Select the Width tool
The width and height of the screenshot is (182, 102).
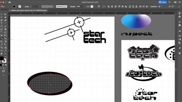[1, 35]
